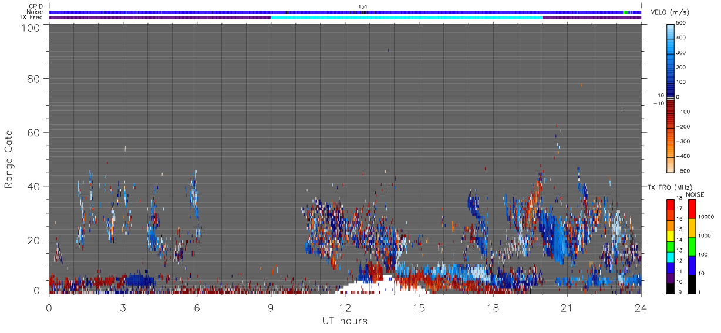Screen dimensions: 721x333
Task: Click the noise colorbar label 1
Action: [x=699, y=292]
